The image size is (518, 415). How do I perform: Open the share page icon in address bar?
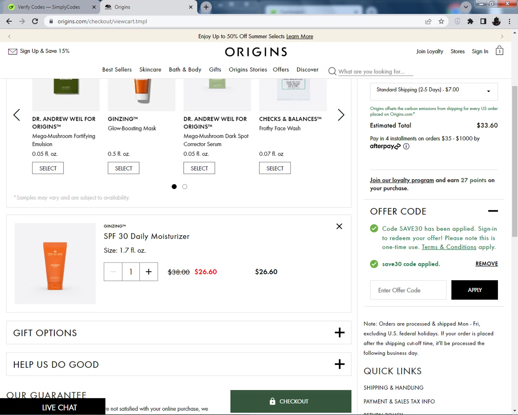click(428, 21)
